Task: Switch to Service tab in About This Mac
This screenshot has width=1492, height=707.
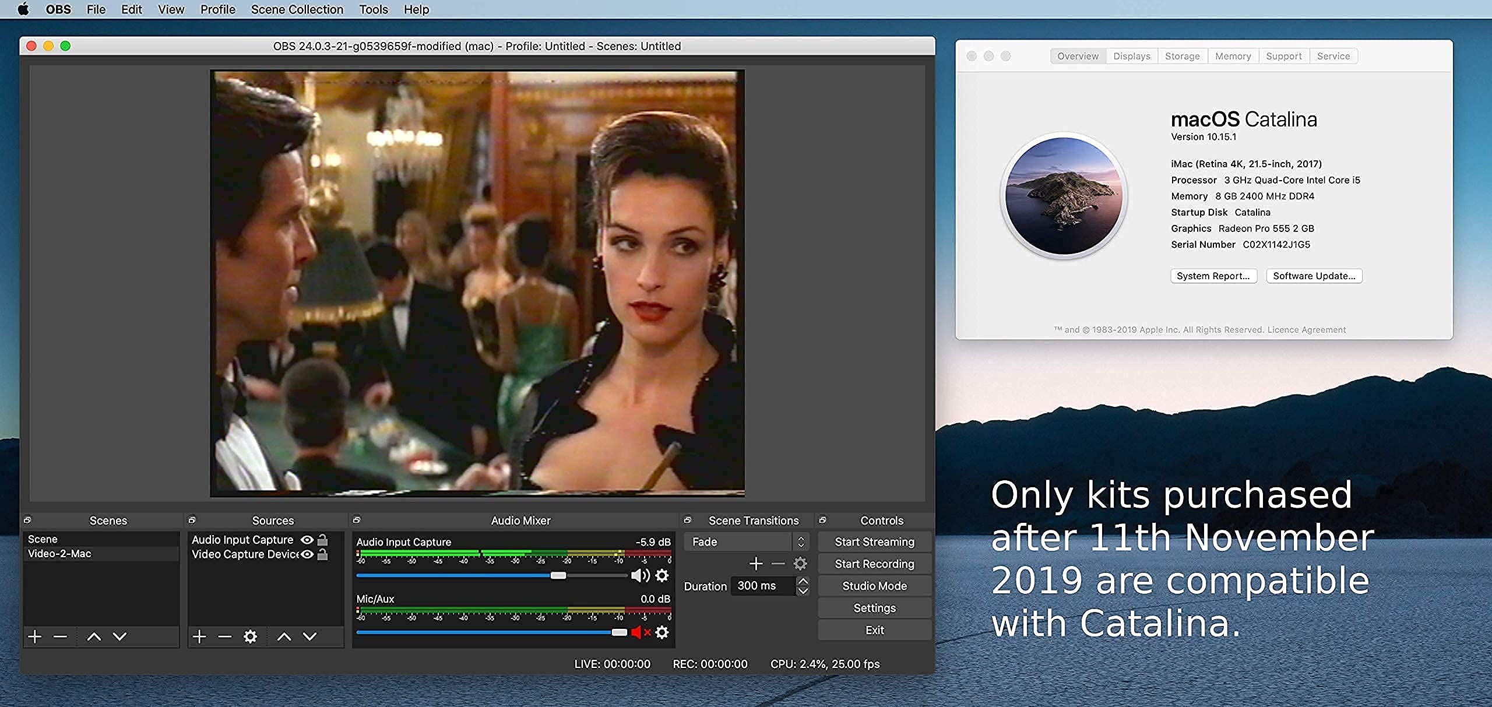Action: tap(1333, 56)
